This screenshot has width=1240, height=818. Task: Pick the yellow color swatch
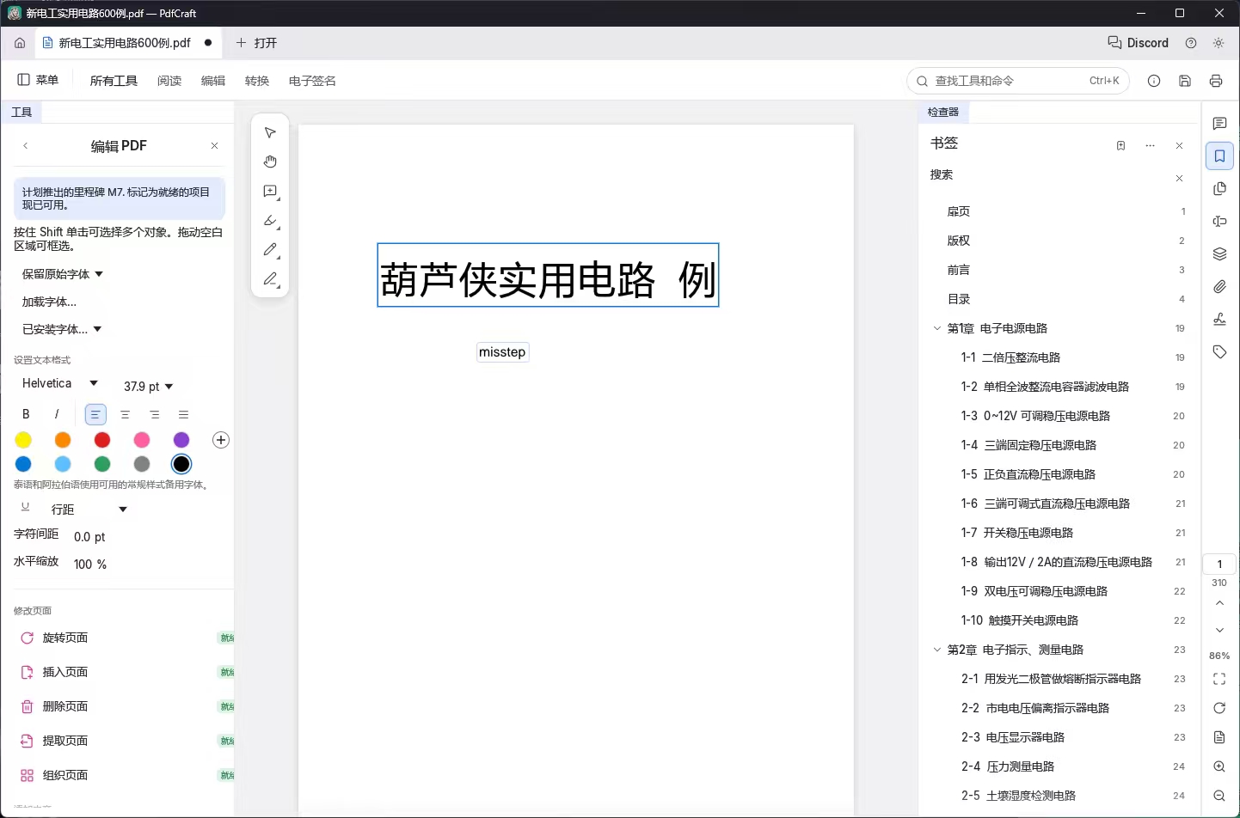pyautogui.click(x=23, y=440)
